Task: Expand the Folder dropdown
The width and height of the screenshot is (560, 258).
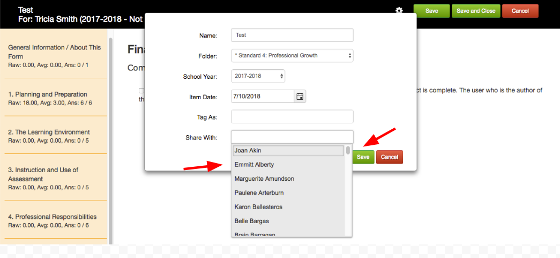Action: 292,55
